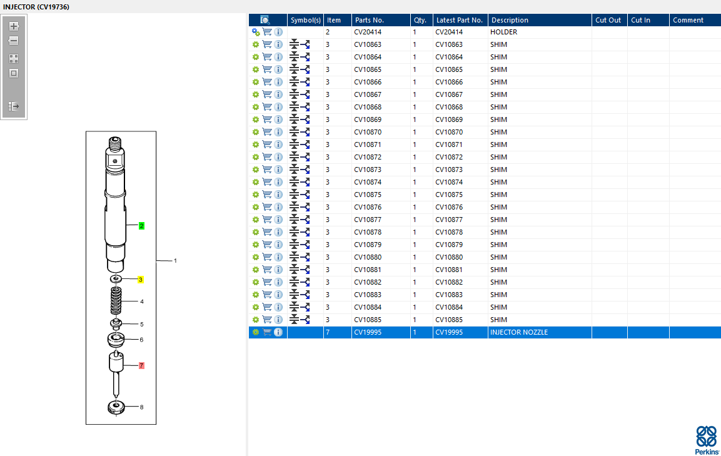Add shim CV10884 to the cart
The image size is (721, 456).
coord(267,307)
